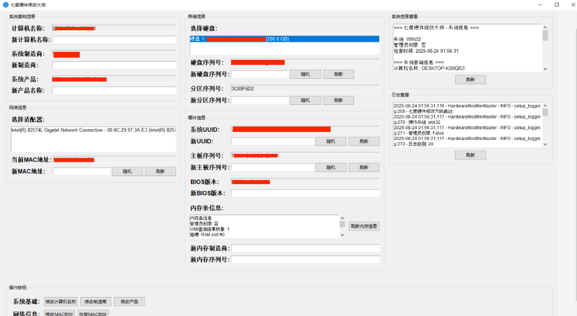This screenshot has height=316, width=577.
Task: Click the 新BIOS版本 input field
Action: pyautogui.click(x=305, y=193)
